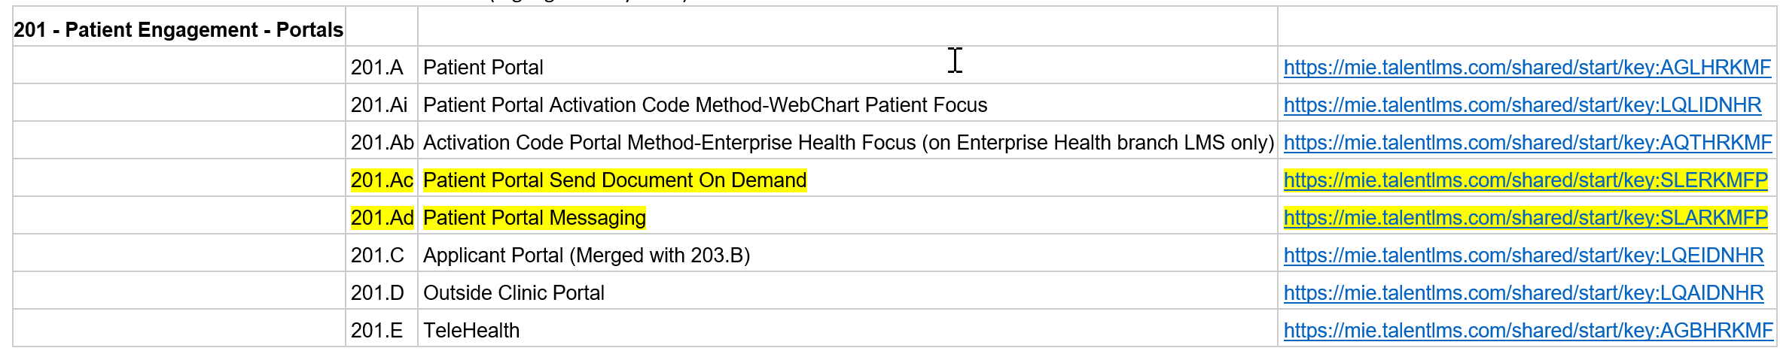Select the '201 - Patient Engagement - Portals' header cell
Image resolution: width=1780 pixels, height=354 pixels.
tap(178, 30)
